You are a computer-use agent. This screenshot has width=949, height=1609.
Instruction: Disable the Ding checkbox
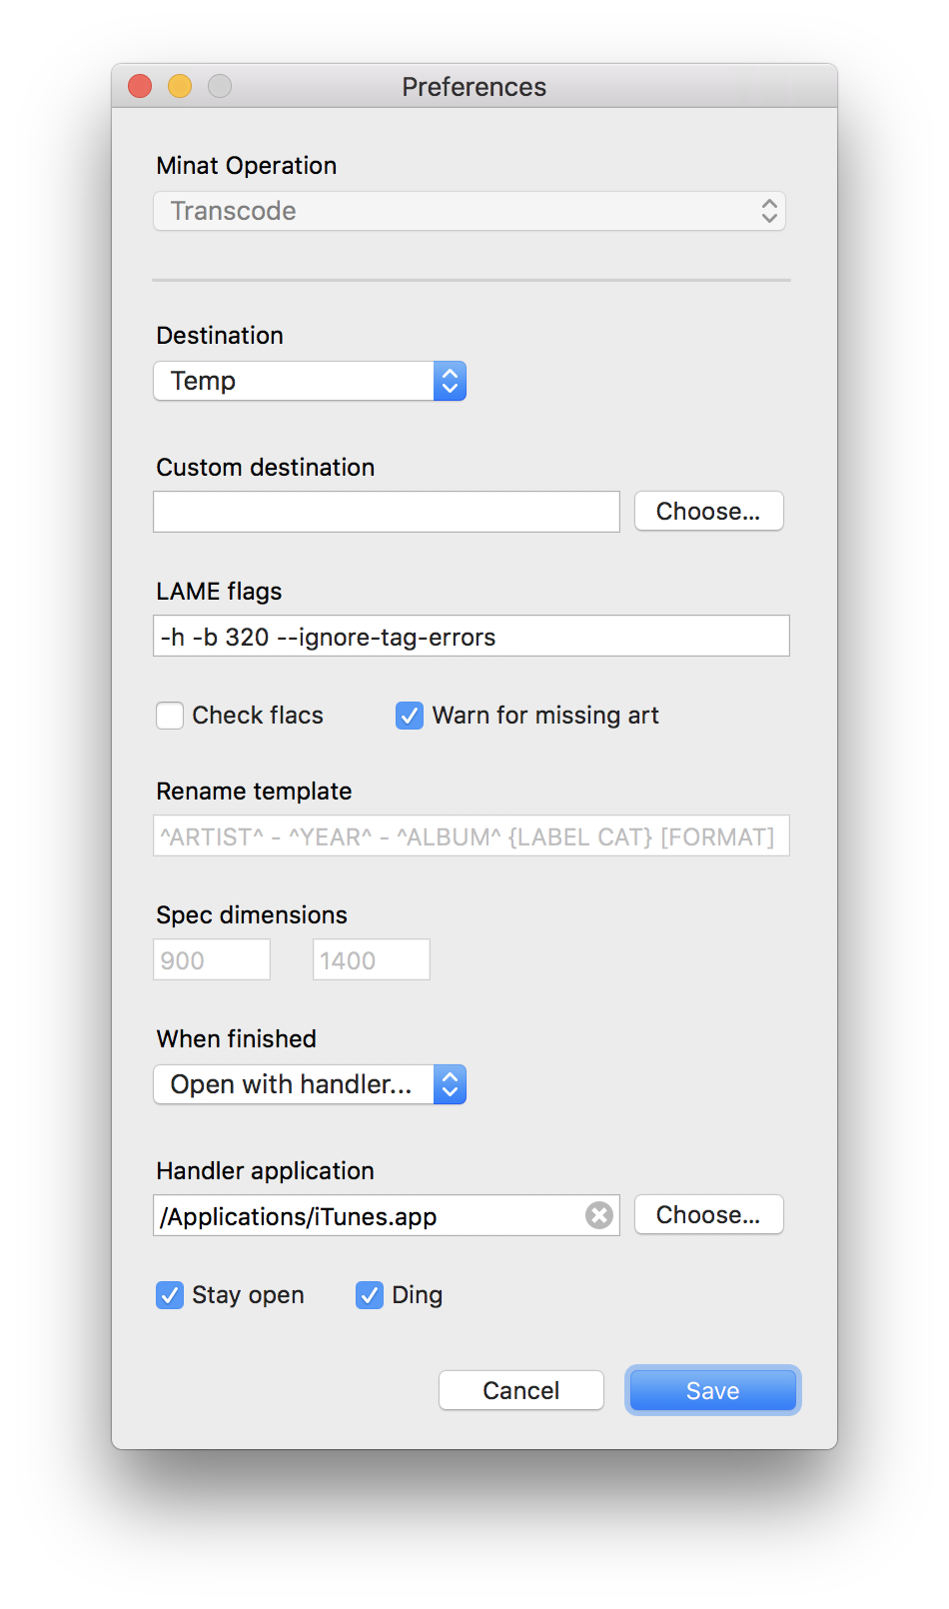pos(370,1295)
